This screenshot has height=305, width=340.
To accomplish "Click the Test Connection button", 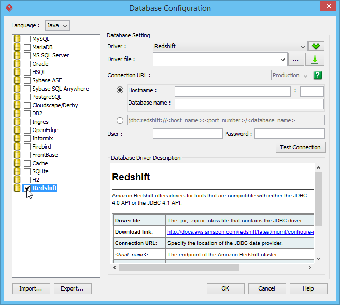I will [x=301, y=147].
